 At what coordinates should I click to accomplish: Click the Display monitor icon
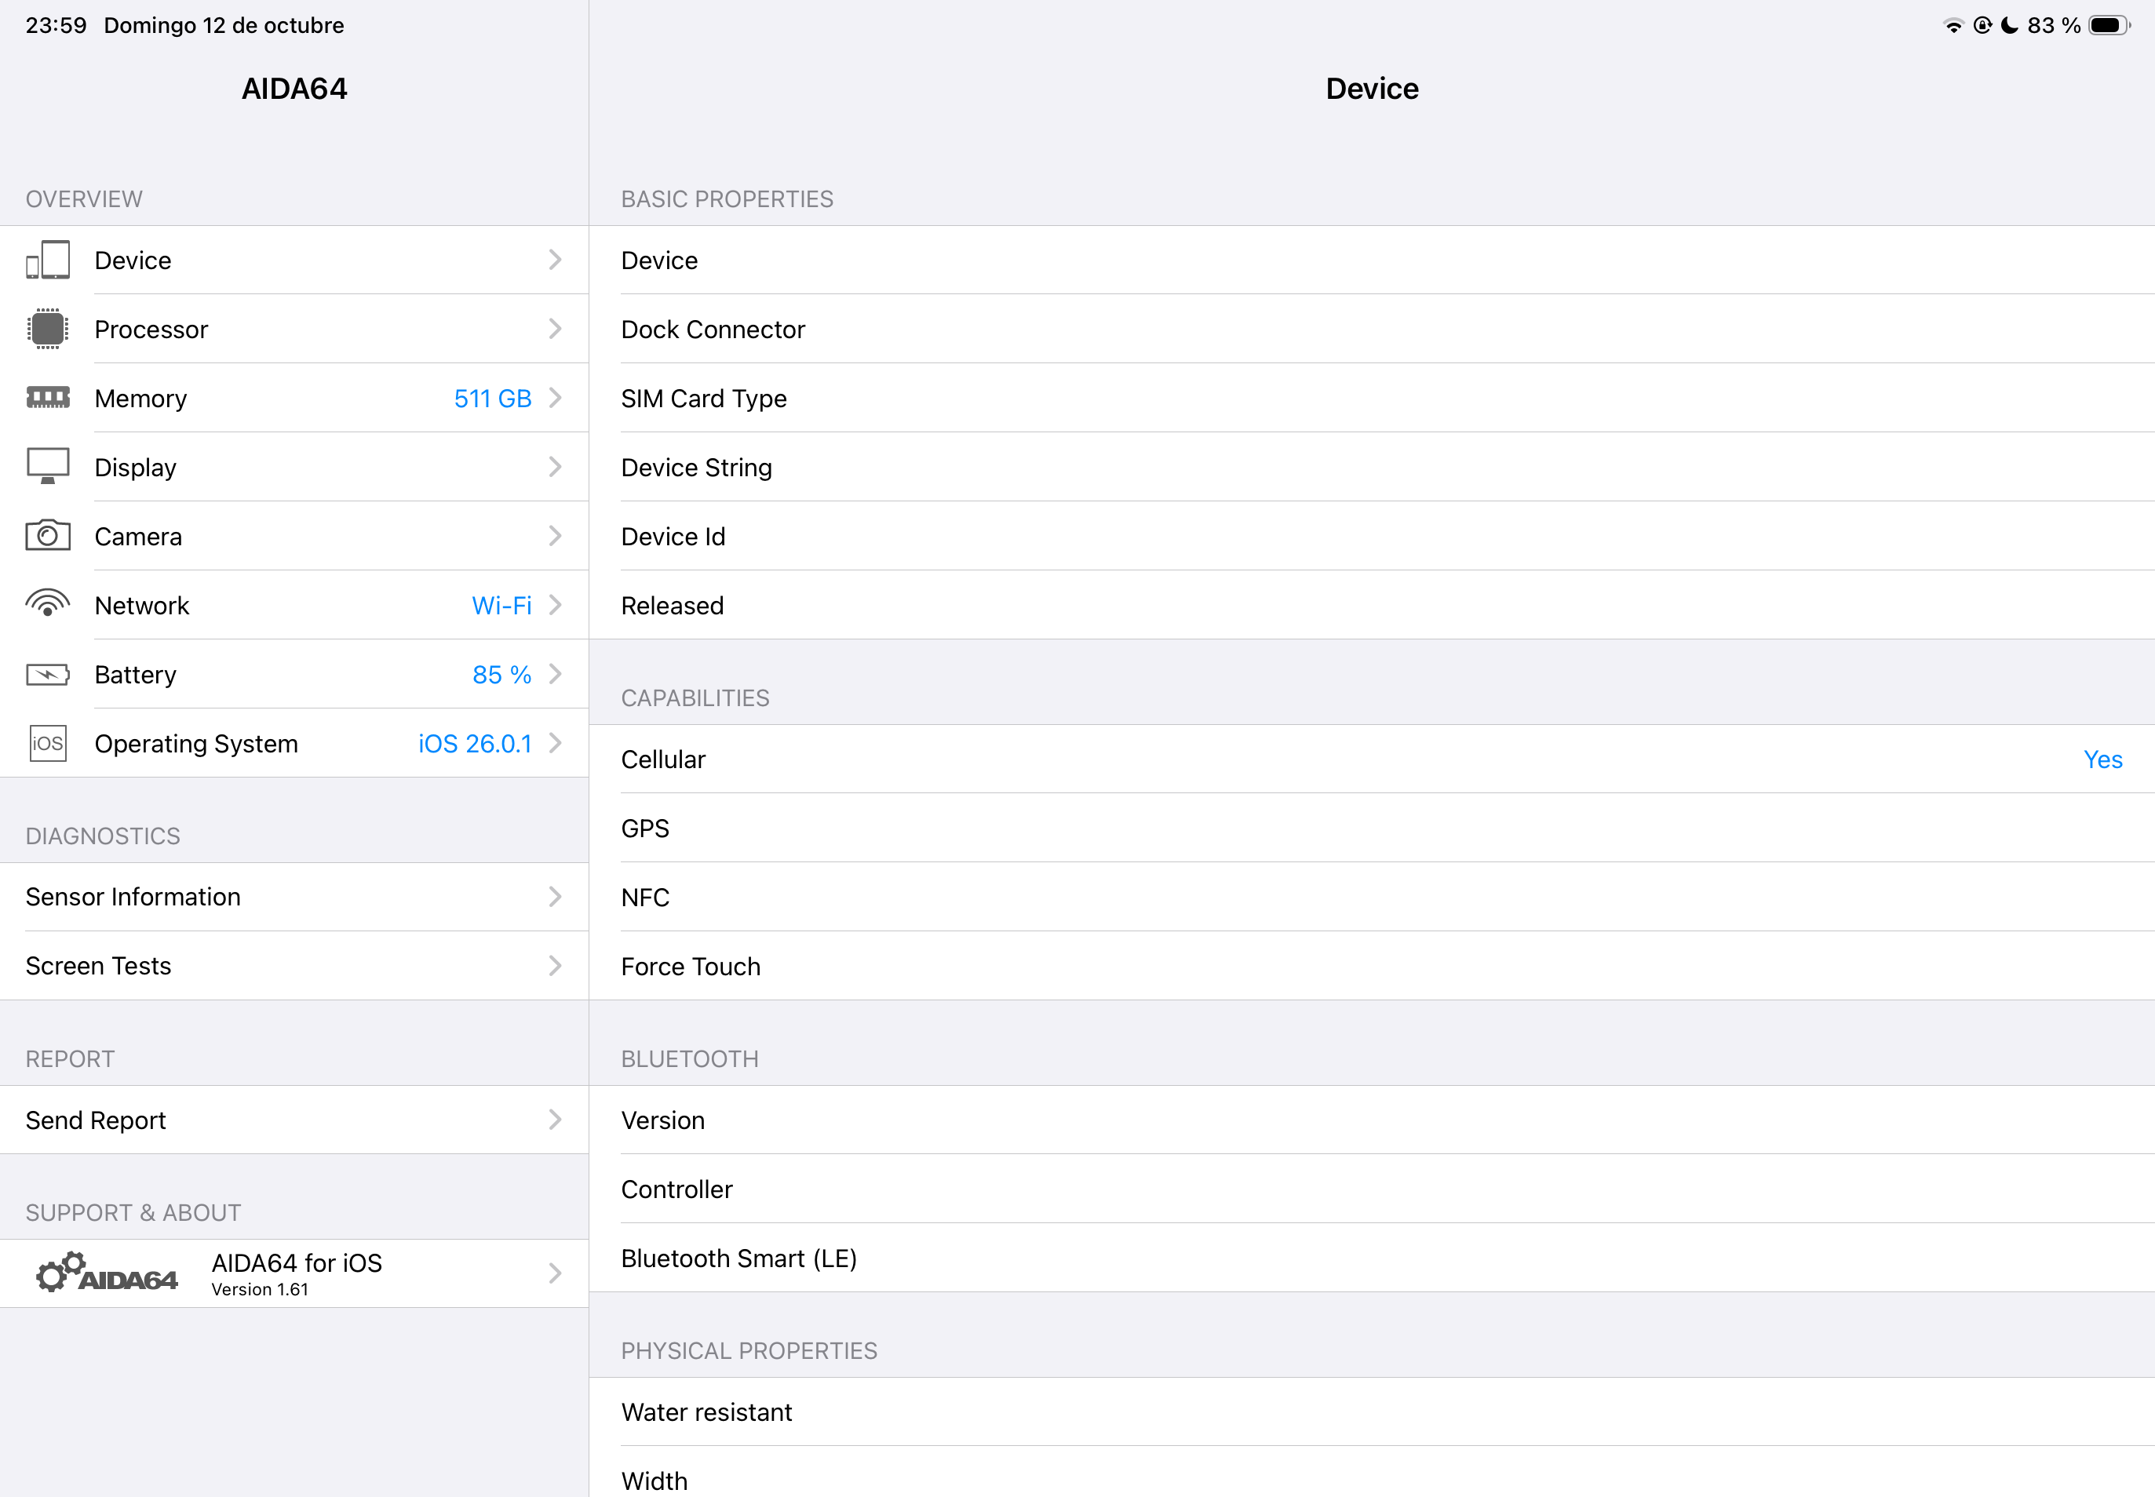coord(48,466)
